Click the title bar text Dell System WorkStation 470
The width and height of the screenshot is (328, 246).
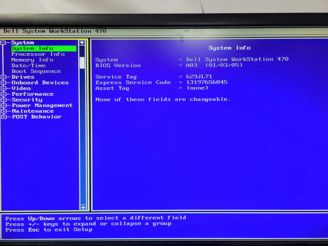[x=55, y=31]
